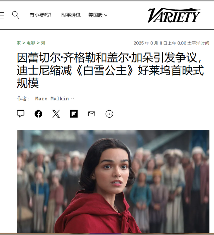This screenshot has height=235, width=214.
Task: Click the 电影 breadcrumb link
Action: [x=31, y=43]
